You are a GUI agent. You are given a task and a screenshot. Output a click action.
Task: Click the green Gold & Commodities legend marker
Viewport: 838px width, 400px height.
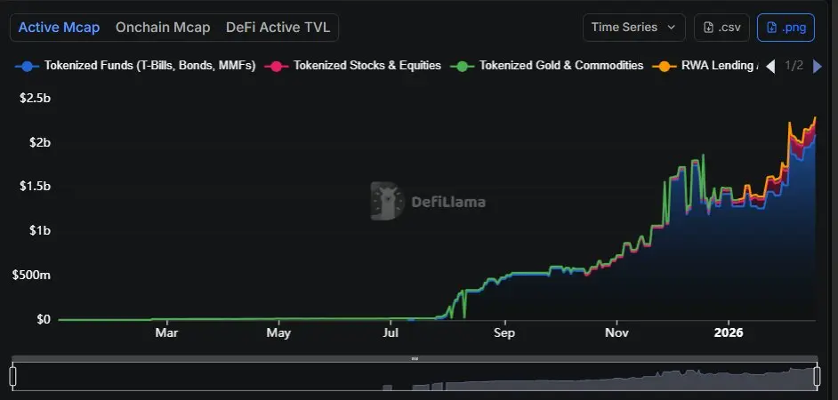pos(463,66)
